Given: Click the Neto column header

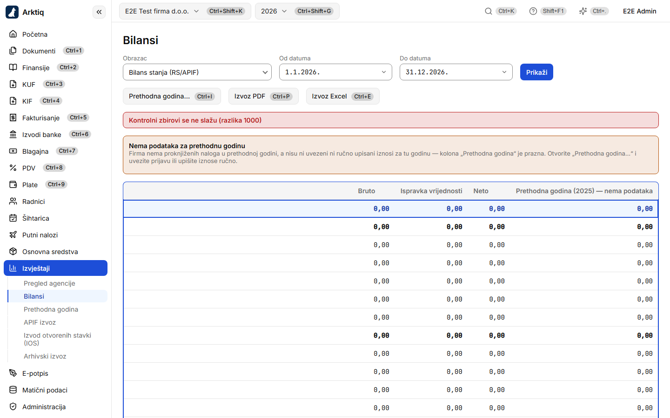Looking at the screenshot, I should (481, 191).
